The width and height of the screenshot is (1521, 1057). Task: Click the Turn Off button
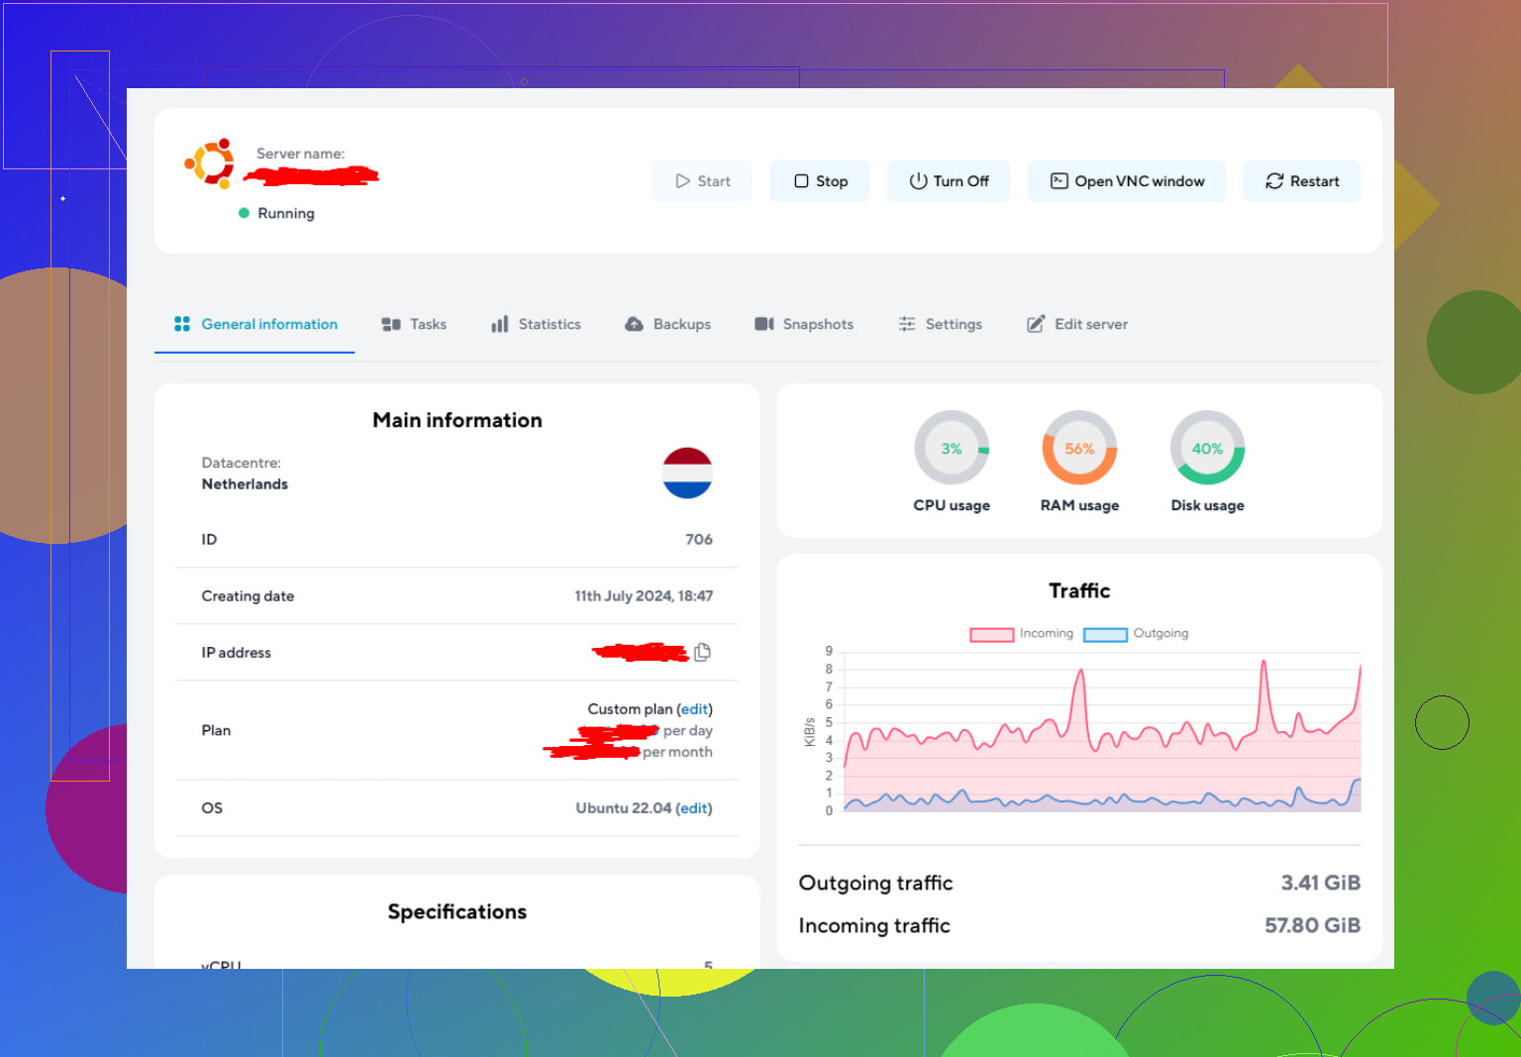[949, 181]
